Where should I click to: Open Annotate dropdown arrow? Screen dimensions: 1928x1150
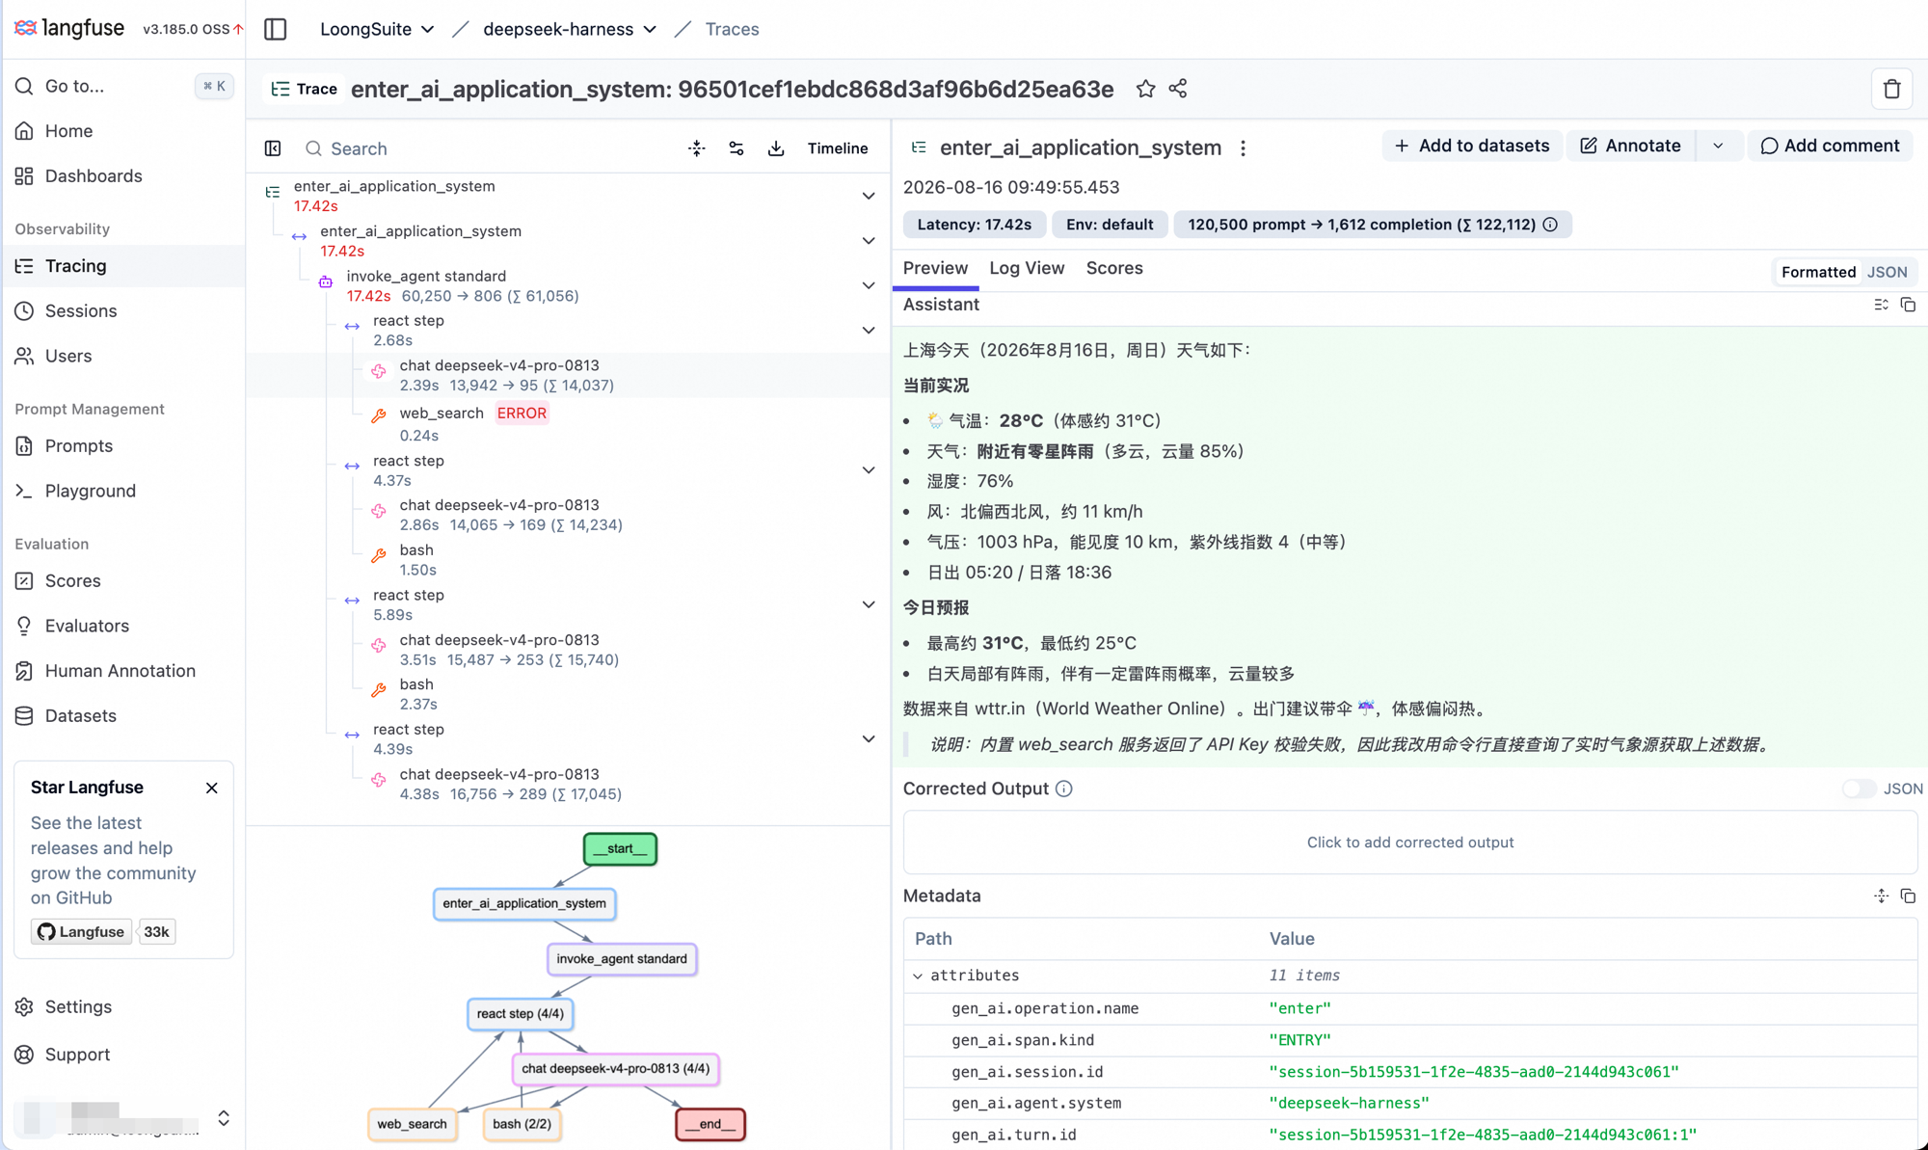[x=1718, y=146]
